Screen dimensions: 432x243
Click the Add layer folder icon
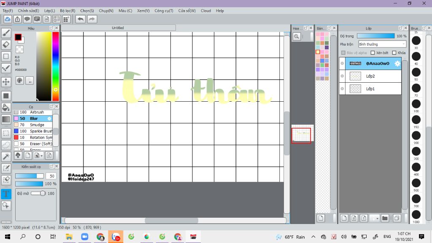[385, 218]
